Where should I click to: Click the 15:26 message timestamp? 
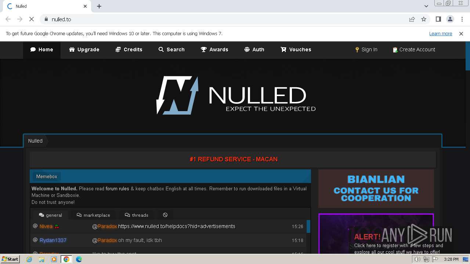tap(297, 227)
